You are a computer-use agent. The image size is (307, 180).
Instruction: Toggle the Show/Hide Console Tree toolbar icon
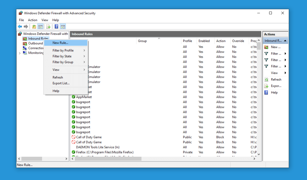click(40, 27)
